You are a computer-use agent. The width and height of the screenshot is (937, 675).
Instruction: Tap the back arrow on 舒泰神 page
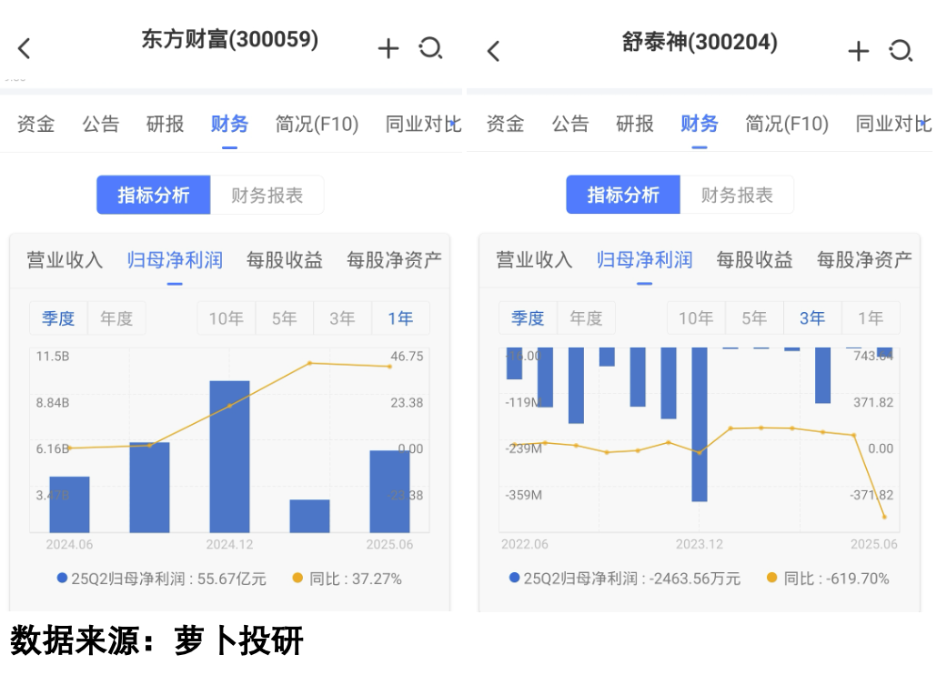pyautogui.click(x=492, y=51)
